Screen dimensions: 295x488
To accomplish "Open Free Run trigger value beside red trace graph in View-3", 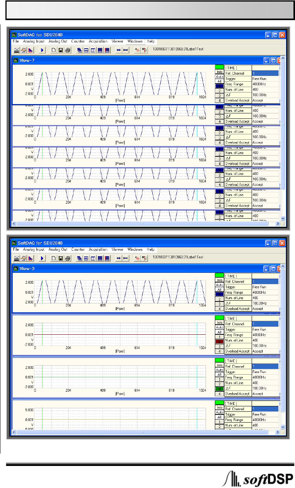I will (x=265, y=329).
